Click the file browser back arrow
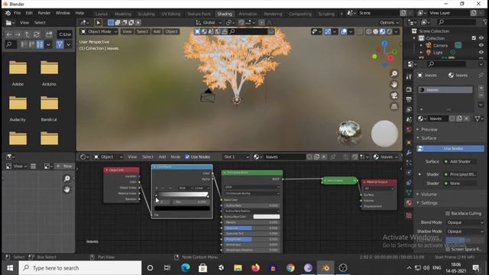 coord(9,34)
